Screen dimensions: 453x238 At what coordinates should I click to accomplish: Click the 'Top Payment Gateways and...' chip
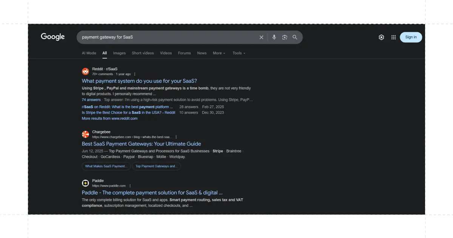click(156, 166)
